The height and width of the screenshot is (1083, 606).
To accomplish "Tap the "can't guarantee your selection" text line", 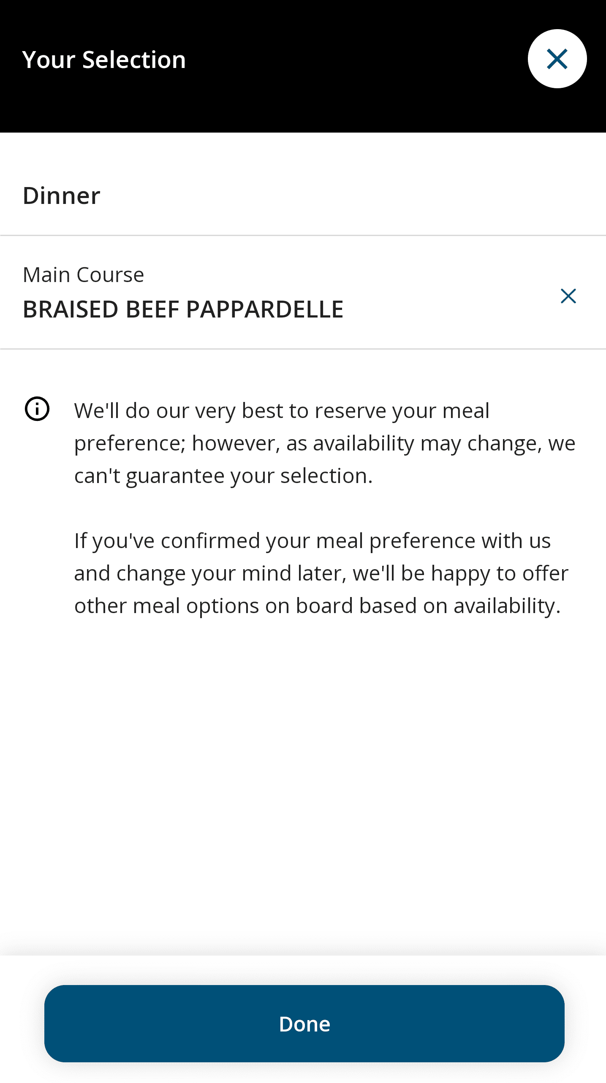I will 223,476.
